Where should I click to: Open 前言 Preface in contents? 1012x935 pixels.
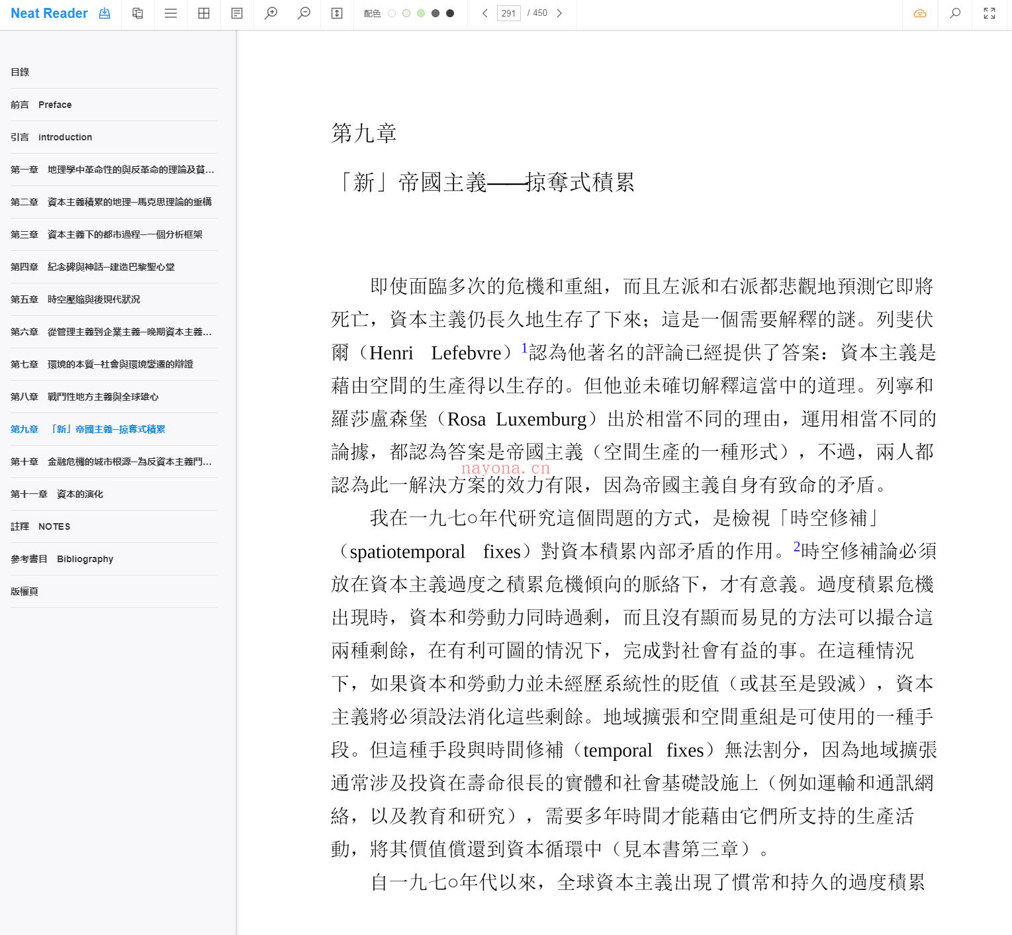click(x=113, y=105)
